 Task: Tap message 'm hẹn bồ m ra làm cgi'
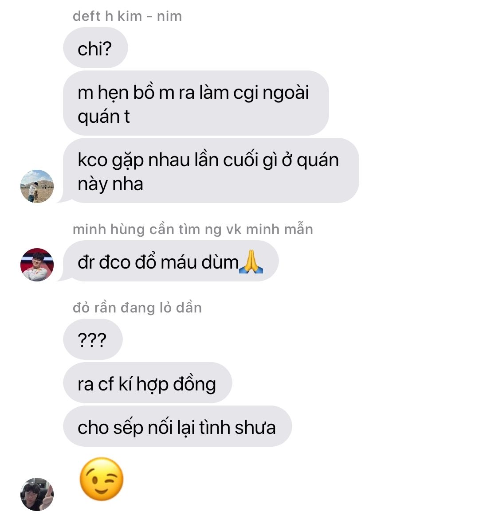click(x=196, y=103)
